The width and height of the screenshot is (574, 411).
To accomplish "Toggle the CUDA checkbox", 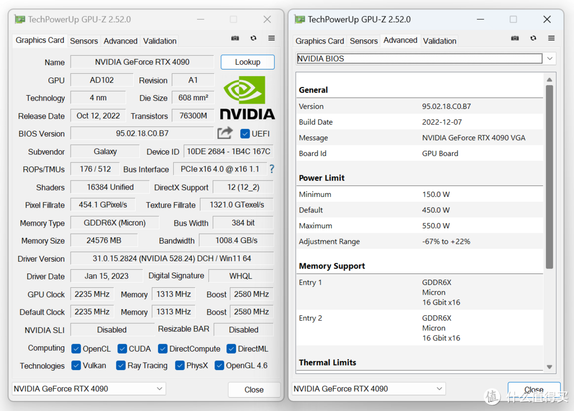I will tap(122, 349).
